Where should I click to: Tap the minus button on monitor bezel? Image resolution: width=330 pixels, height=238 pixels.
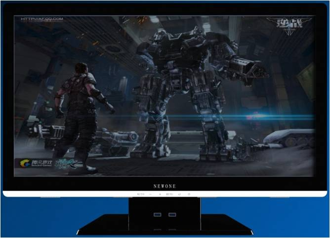pyautogui.click(x=150, y=194)
